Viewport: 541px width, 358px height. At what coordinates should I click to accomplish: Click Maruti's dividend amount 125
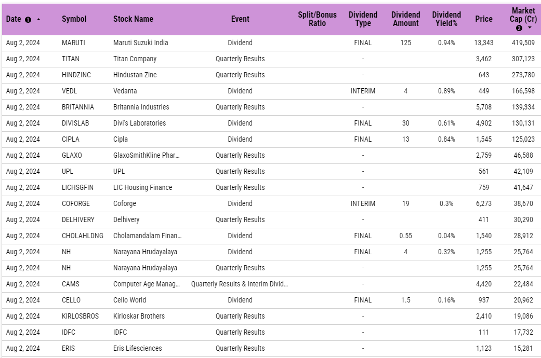tap(406, 43)
